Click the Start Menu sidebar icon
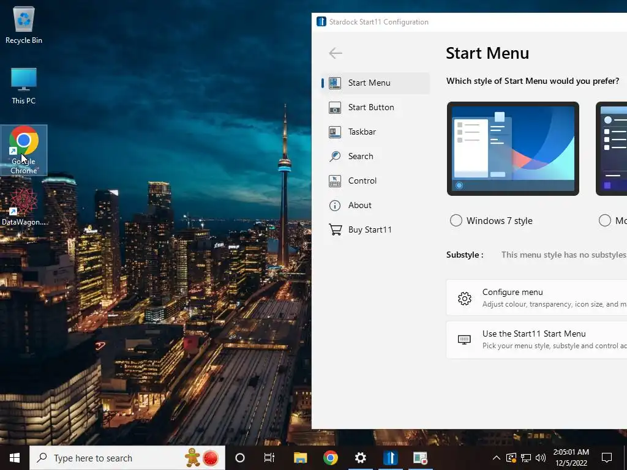The image size is (627, 470). pos(335,83)
